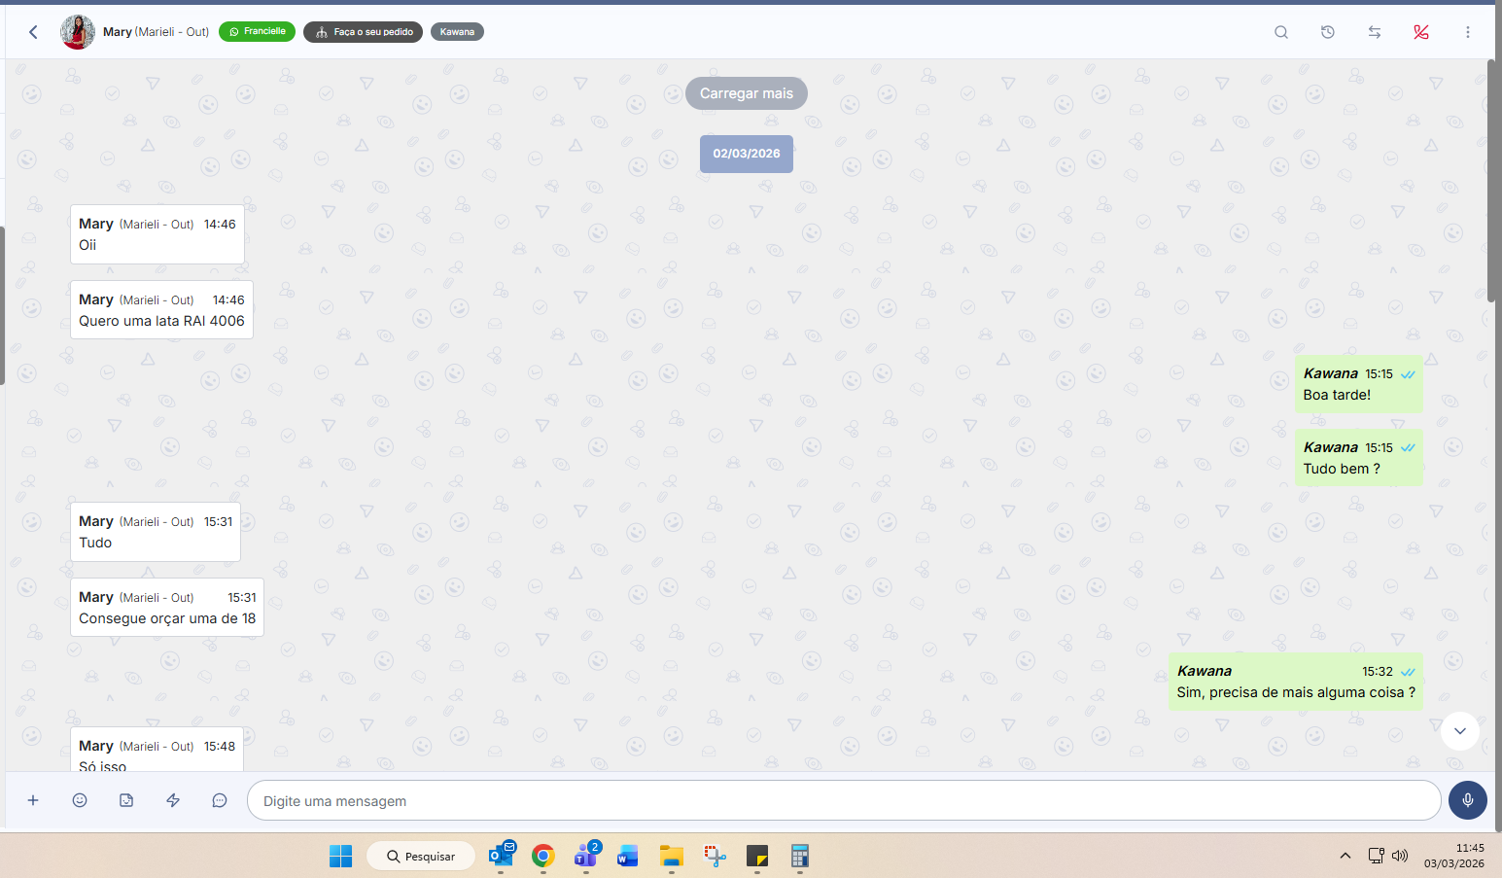Click Mary's profile picture in header
Viewport: 1502px width, 878px height.
pos(78,32)
